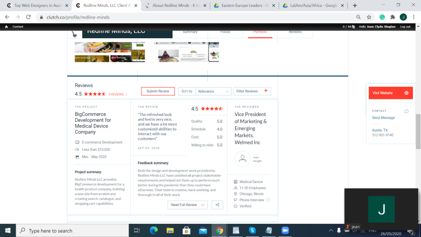Click the phone number 512-901-9140
The width and height of the screenshot is (421, 237).
pos(383,135)
